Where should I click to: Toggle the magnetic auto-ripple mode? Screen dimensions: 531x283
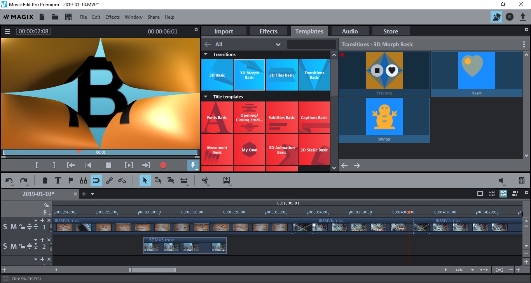96,180
